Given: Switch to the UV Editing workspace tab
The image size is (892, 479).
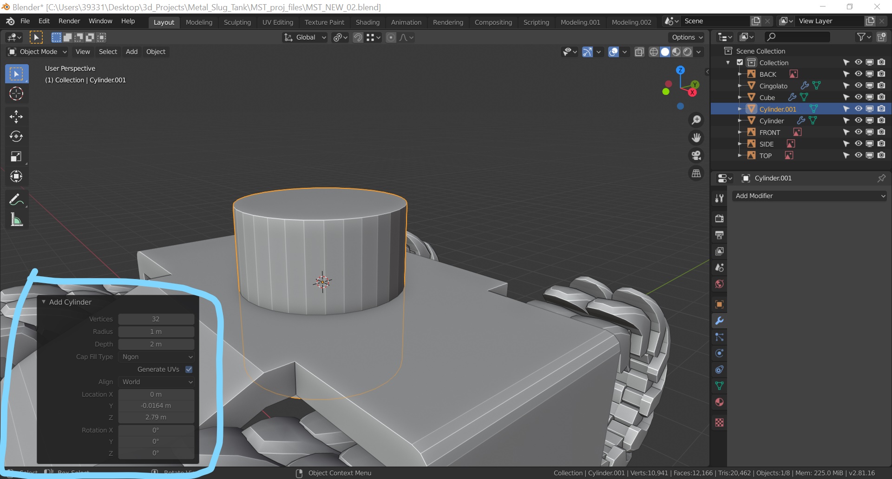Looking at the screenshot, I should [x=278, y=22].
